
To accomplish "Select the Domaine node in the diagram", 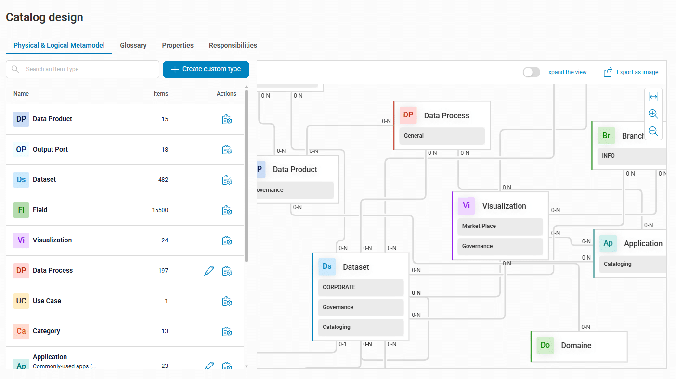I will click(576, 346).
